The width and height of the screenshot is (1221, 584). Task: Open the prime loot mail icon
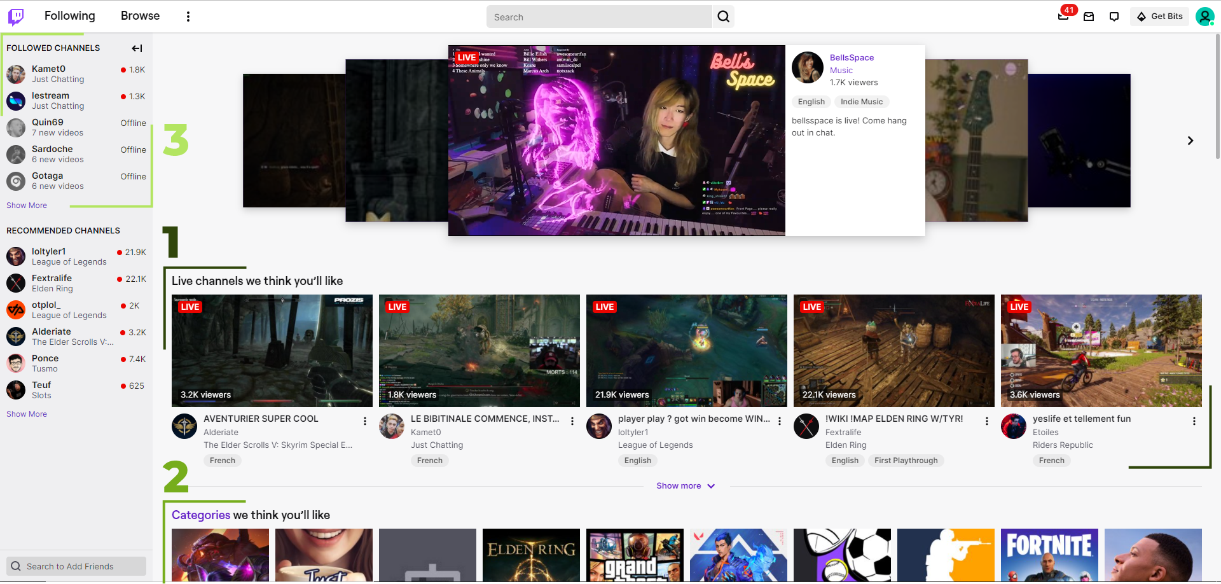pos(1089,17)
